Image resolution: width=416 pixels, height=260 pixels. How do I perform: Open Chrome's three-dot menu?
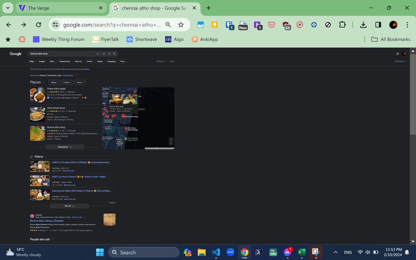click(407, 25)
